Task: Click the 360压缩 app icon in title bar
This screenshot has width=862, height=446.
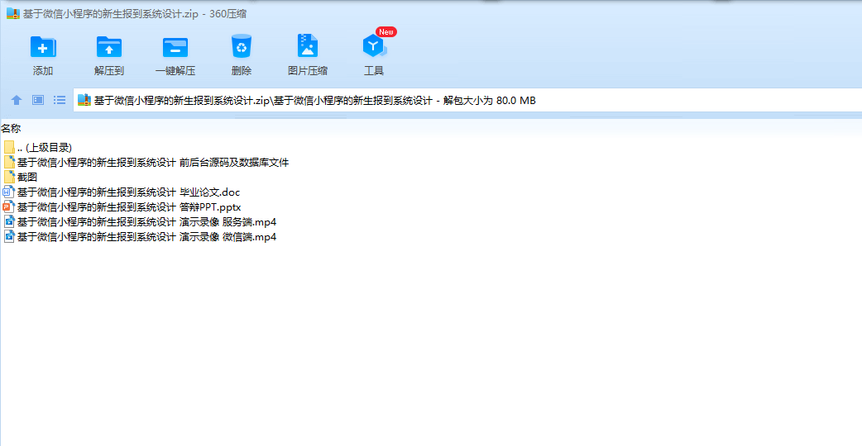Action: click(12, 14)
